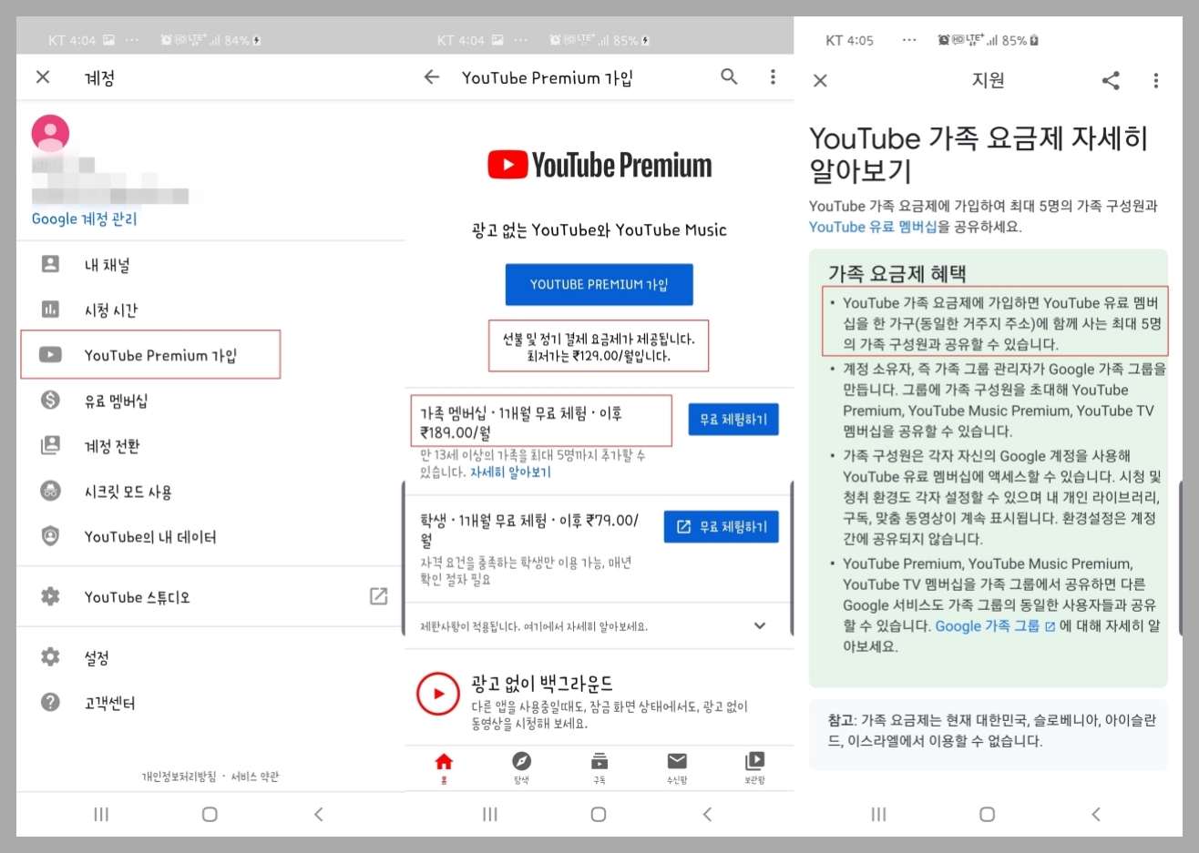Tap the pink profile avatar
This screenshot has height=853, width=1199.
click(50, 133)
